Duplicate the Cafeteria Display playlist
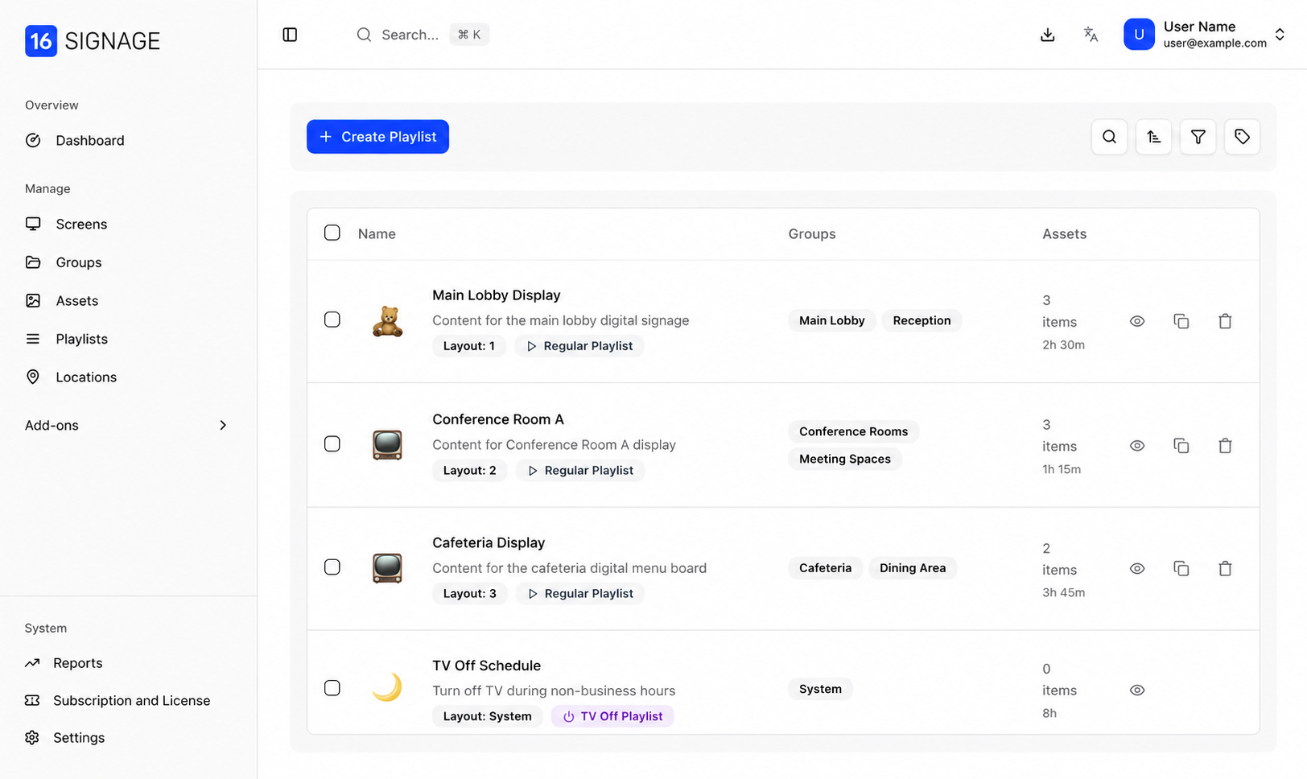 [x=1181, y=569]
